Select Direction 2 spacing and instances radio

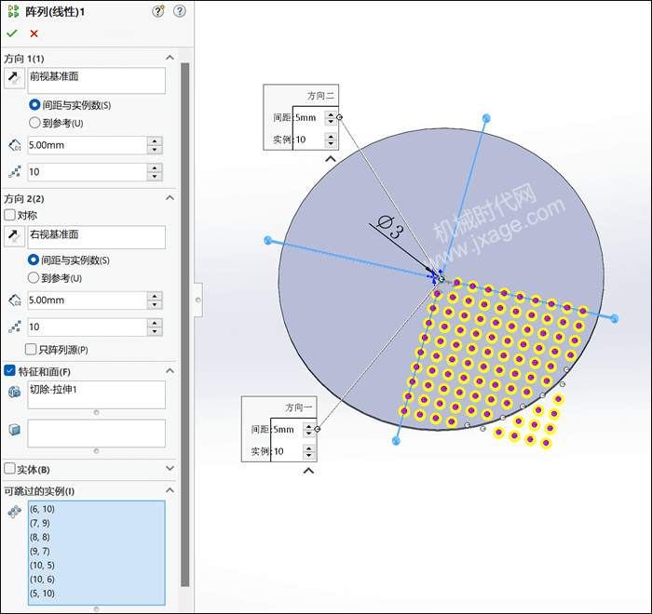(34, 260)
